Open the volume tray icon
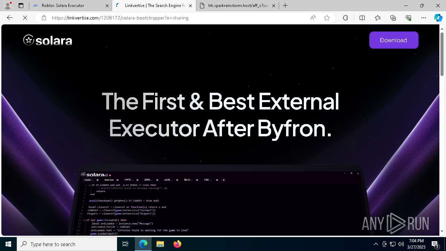The height and width of the screenshot is (251, 446). (401, 244)
